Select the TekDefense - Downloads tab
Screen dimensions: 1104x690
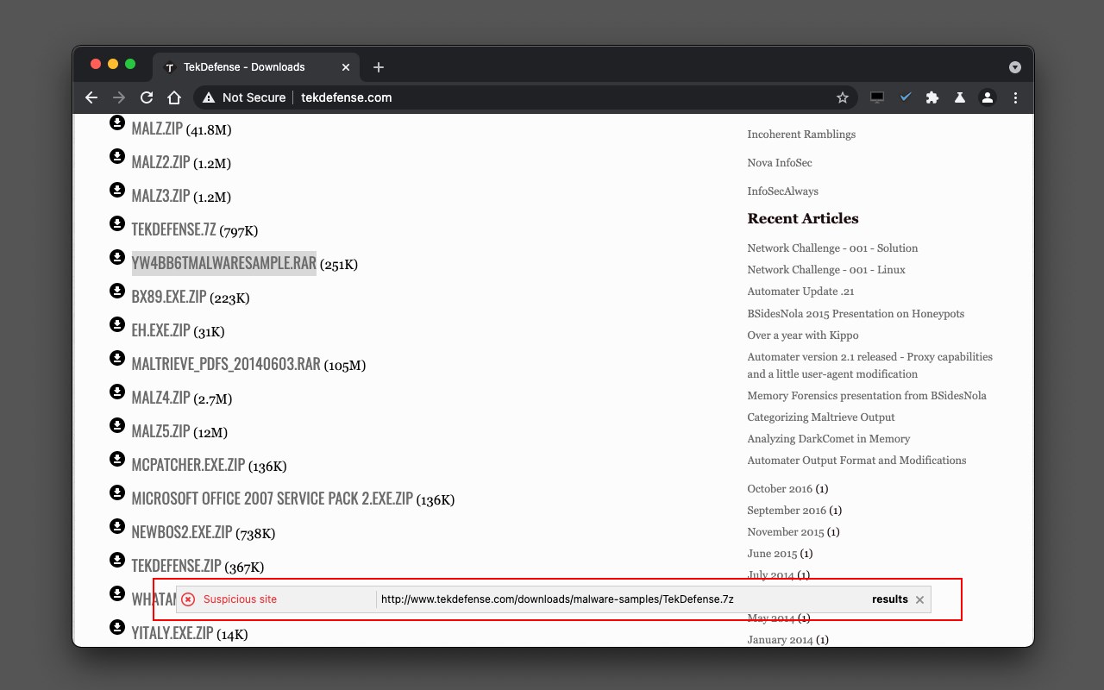coord(244,67)
